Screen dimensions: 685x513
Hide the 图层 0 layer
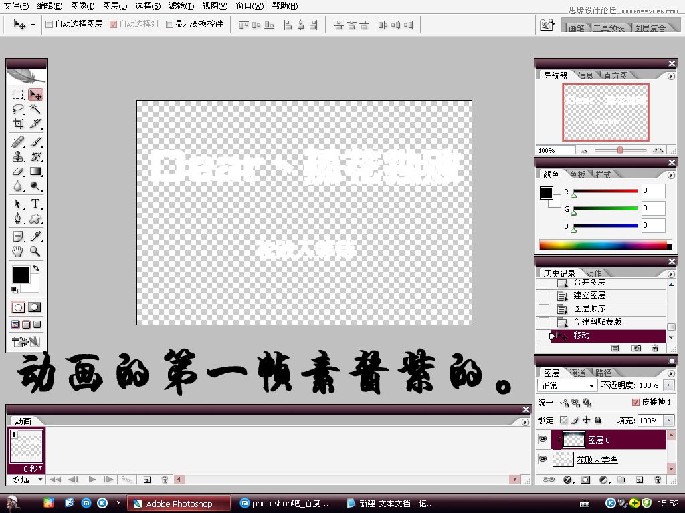(x=543, y=439)
